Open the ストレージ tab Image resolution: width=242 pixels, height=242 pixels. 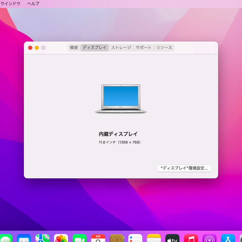[121, 47]
